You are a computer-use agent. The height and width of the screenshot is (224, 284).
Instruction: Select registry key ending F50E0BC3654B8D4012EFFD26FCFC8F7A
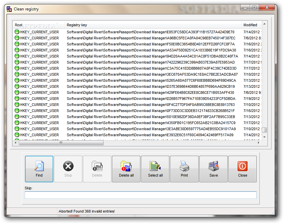151,44
